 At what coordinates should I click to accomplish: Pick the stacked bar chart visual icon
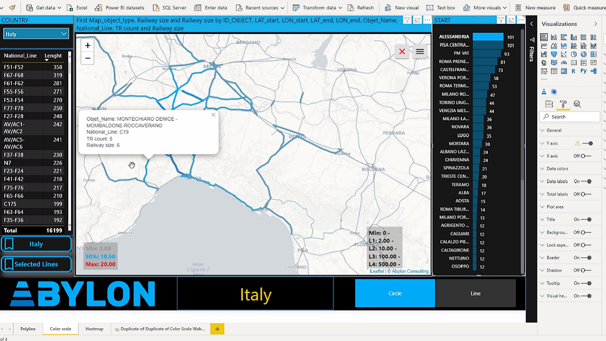point(544,37)
